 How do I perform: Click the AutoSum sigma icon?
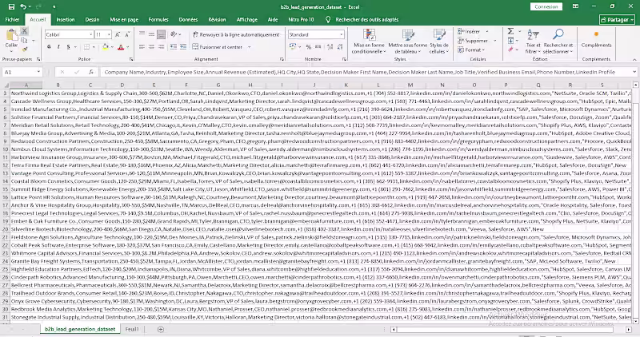click(x=510, y=31)
